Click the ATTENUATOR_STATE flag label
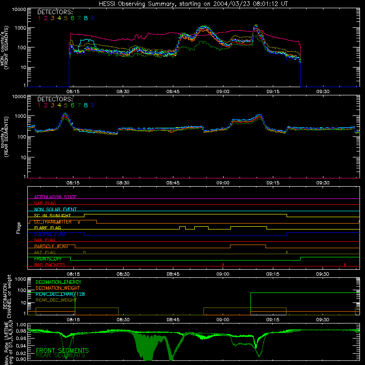365x365 pixels. pyautogui.click(x=55, y=197)
